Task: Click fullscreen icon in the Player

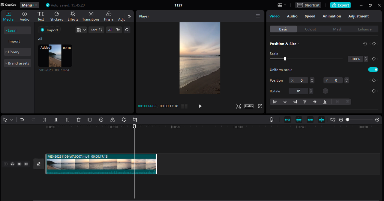Action: [x=260, y=106]
